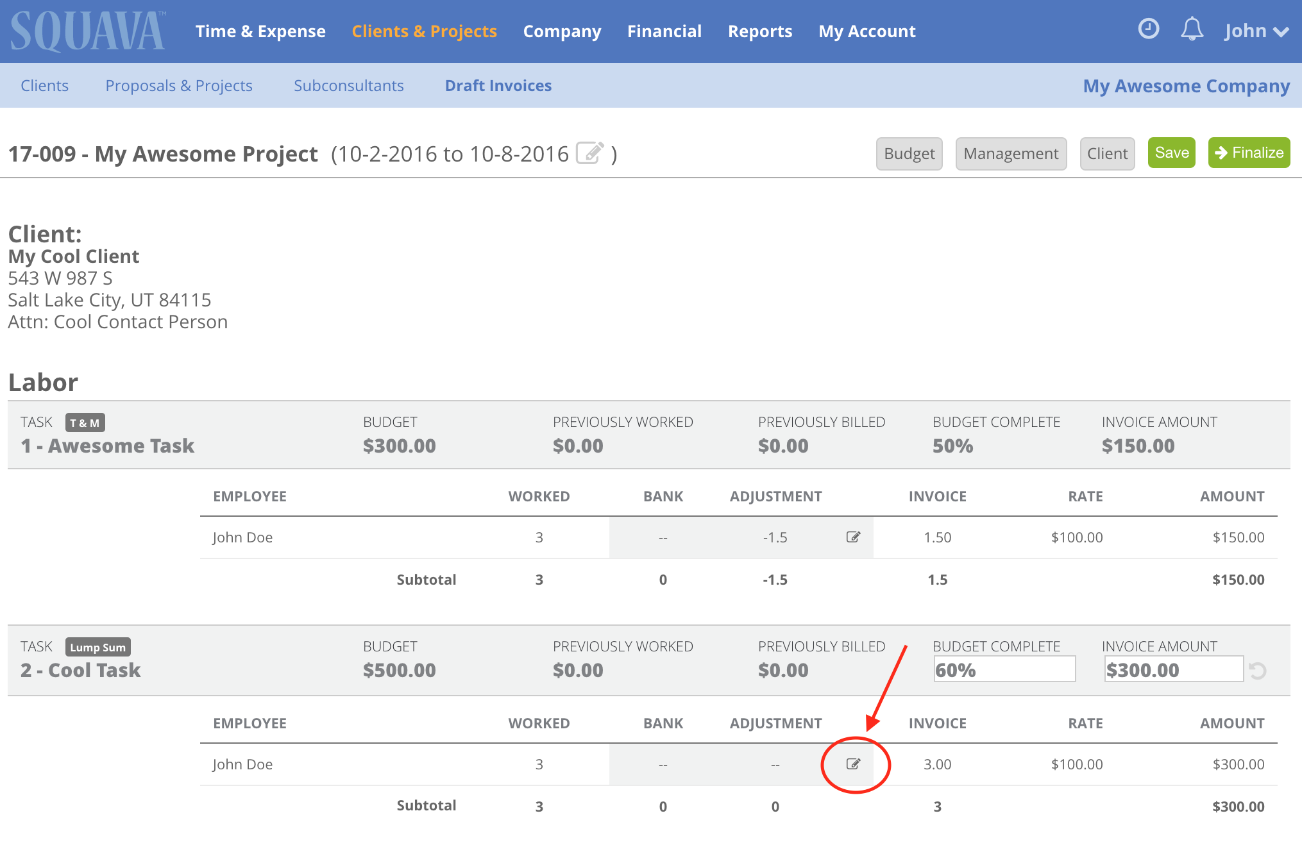Screen dimensions: 1302x845
Task: Open Time & Expense menu
Action: coord(260,31)
